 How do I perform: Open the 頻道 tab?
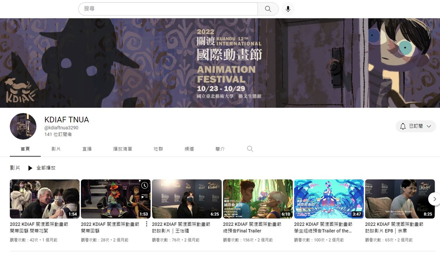(x=189, y=149)
